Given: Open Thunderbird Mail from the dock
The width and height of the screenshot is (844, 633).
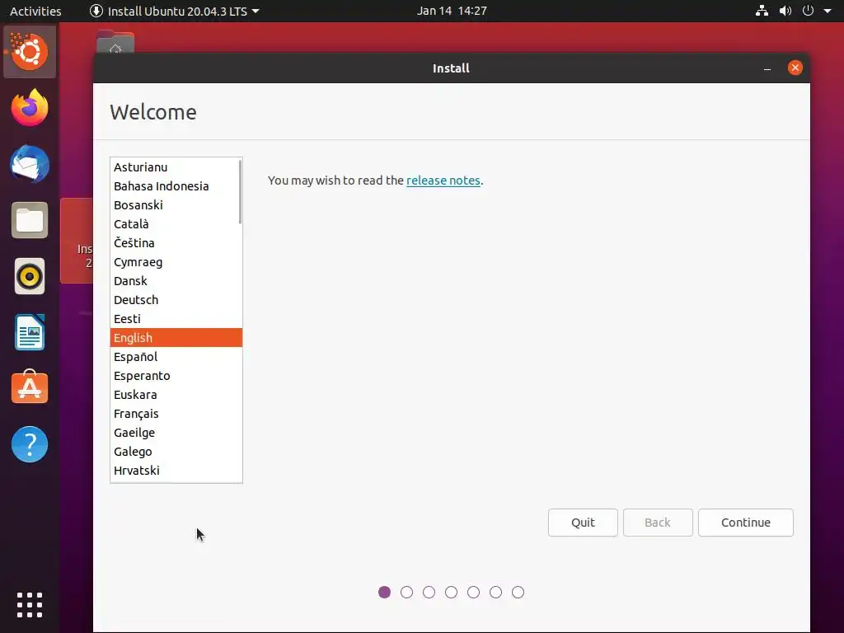Looking at the screenshot, I should (30, 164).
